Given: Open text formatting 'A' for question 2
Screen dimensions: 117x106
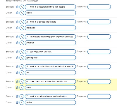Looking at the screenshot, I should (22, 22).
